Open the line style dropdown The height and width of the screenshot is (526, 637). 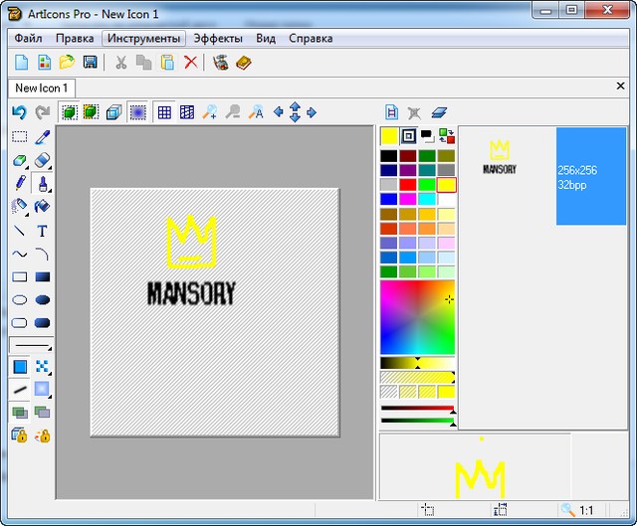coord(31,345)
